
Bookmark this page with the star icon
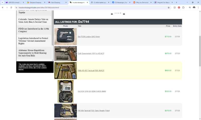click(x=169, y=8)
